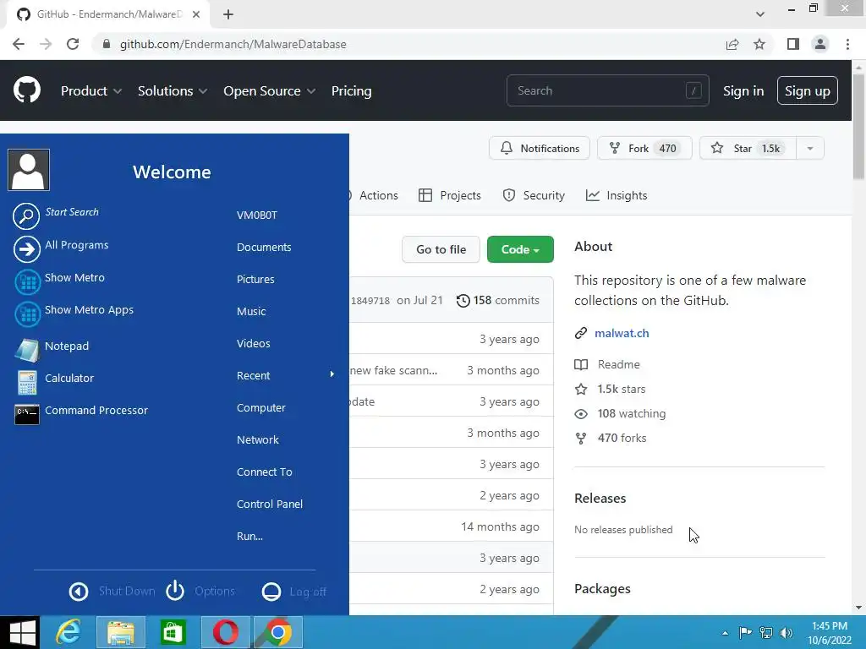Click the tab search chevron
Viewport: 866px width, 649px height.
[760, 14]
